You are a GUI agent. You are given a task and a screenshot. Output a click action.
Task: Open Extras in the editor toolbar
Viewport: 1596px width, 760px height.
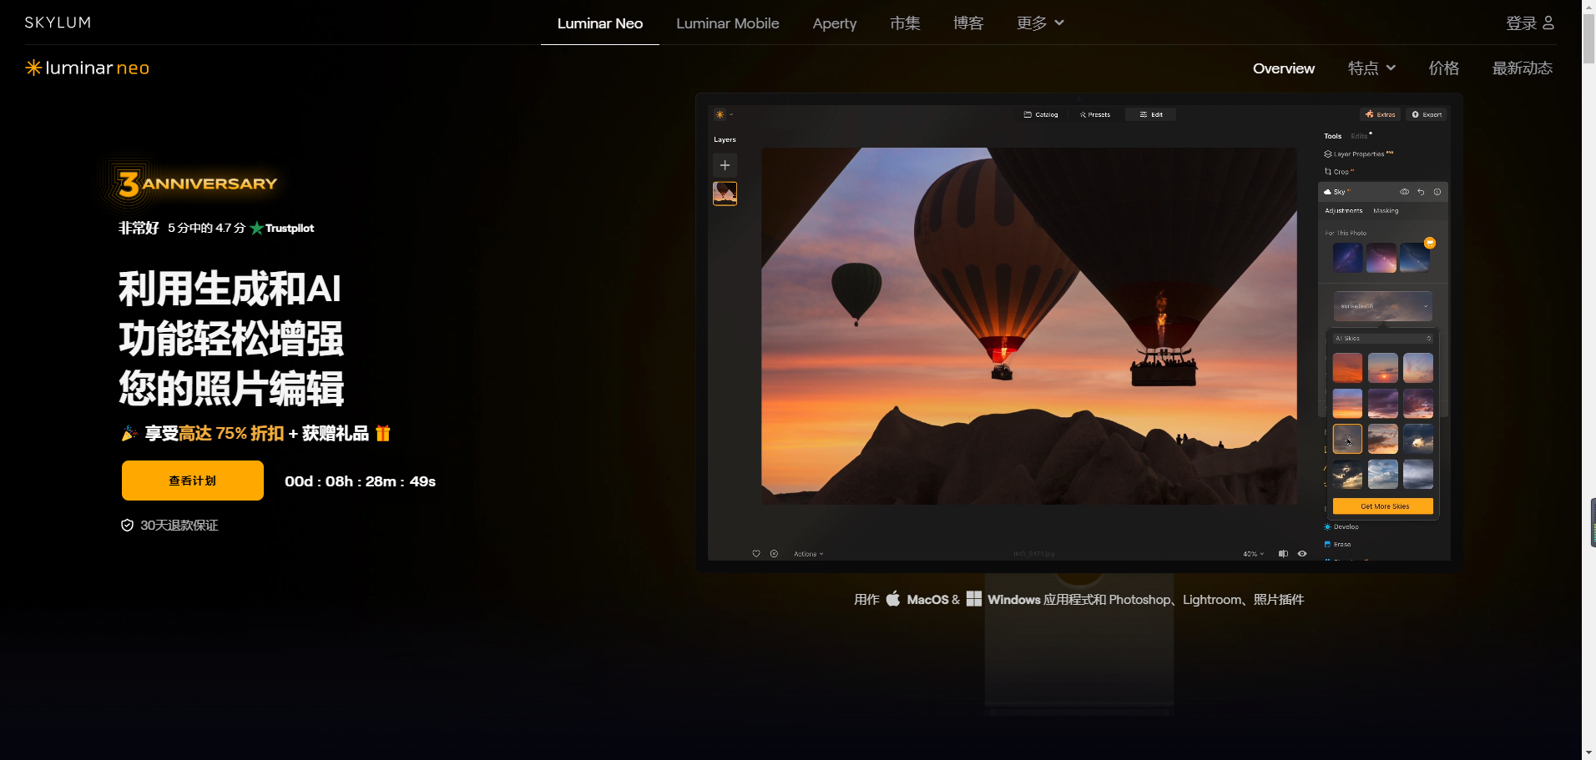tap(1381, 114)
